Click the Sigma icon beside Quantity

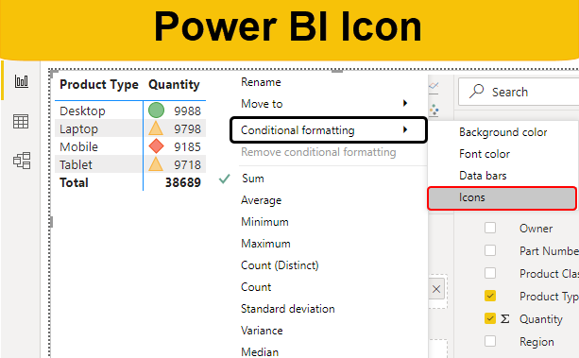tap(504, 319)
